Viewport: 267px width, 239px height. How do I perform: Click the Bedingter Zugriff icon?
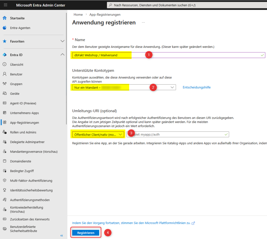pos(4,171)
